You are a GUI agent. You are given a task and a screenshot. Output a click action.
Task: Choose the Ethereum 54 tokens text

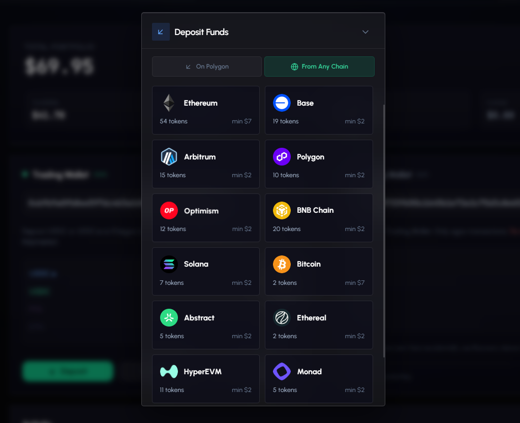click(x=173, y=121)
